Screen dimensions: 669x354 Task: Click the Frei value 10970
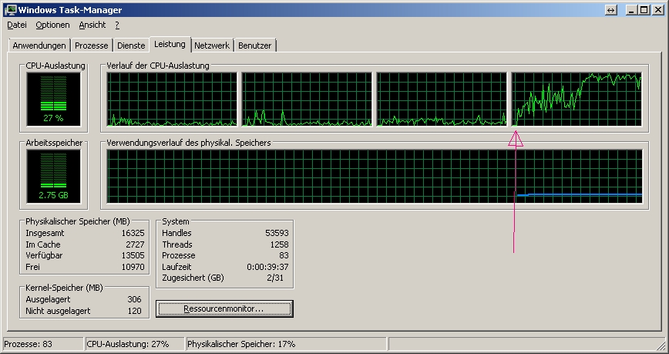point(133,267)
